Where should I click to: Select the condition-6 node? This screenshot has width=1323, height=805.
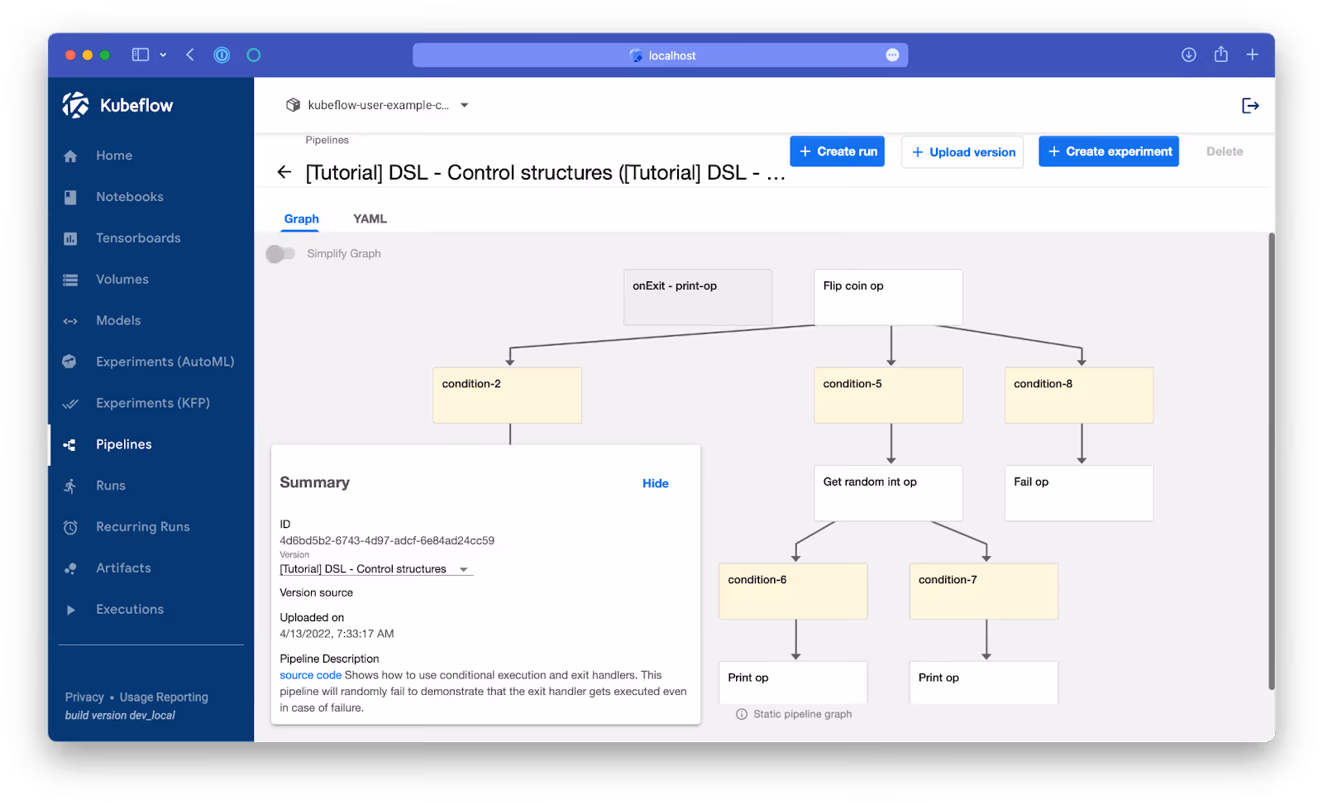point(793,592)
